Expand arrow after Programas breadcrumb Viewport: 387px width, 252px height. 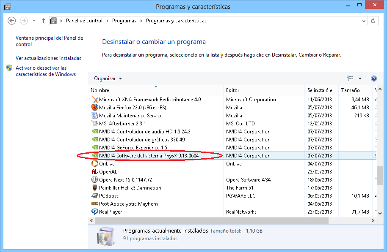coord(141,21)
